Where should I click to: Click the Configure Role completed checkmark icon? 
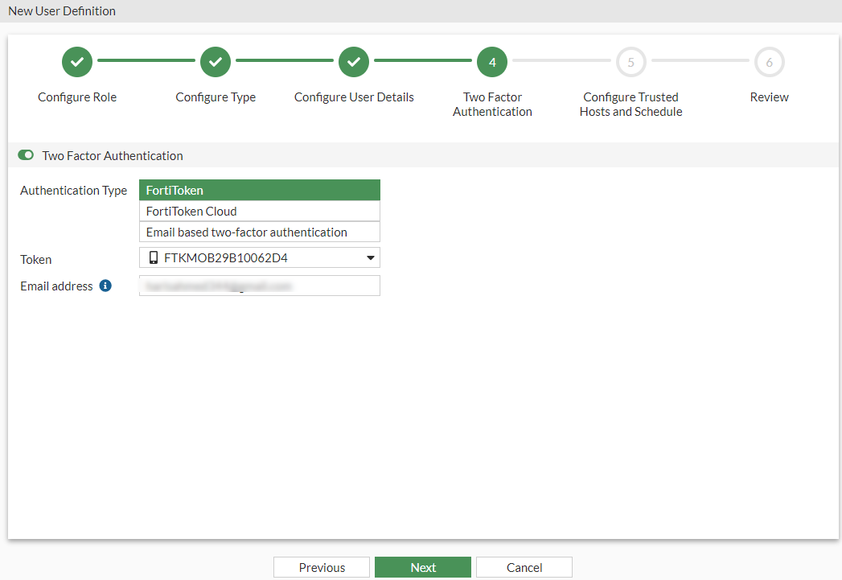point(76,62)
